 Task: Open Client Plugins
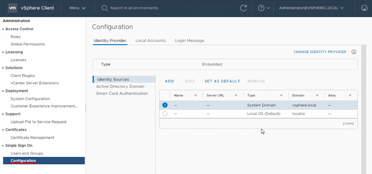click(23, 76)
